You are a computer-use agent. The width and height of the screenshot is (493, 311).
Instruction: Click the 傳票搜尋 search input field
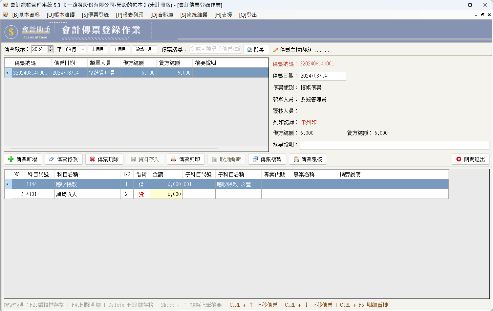click(x=215, y=49)
